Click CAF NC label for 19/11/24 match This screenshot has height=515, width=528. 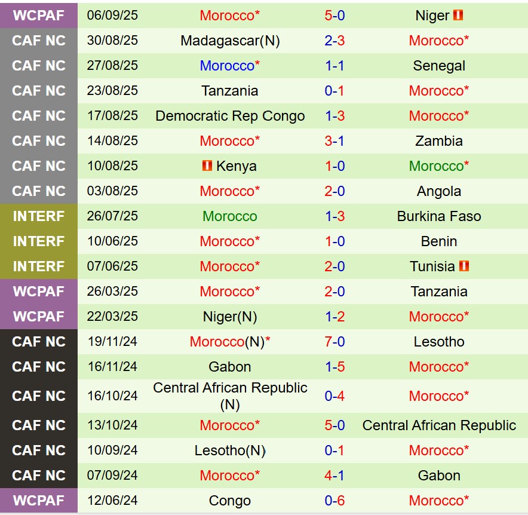[39, 342]
